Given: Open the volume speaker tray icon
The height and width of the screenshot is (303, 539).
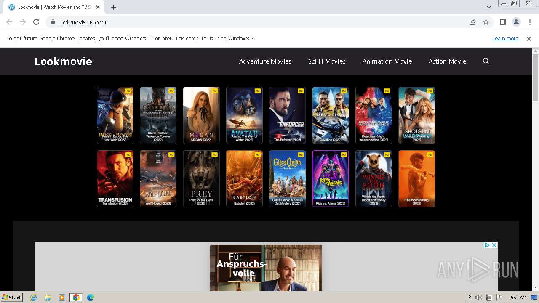Looking at the screenshot, I should point(479,298).
